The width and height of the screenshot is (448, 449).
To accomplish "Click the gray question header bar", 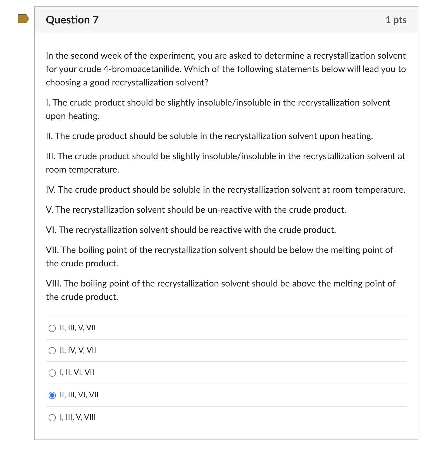I will tap(223, 20).
